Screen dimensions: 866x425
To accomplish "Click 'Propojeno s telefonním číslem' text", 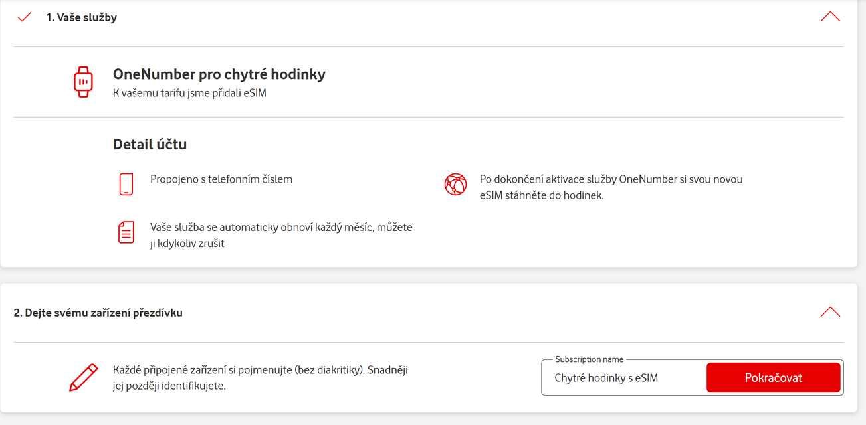I will (221, 179).
